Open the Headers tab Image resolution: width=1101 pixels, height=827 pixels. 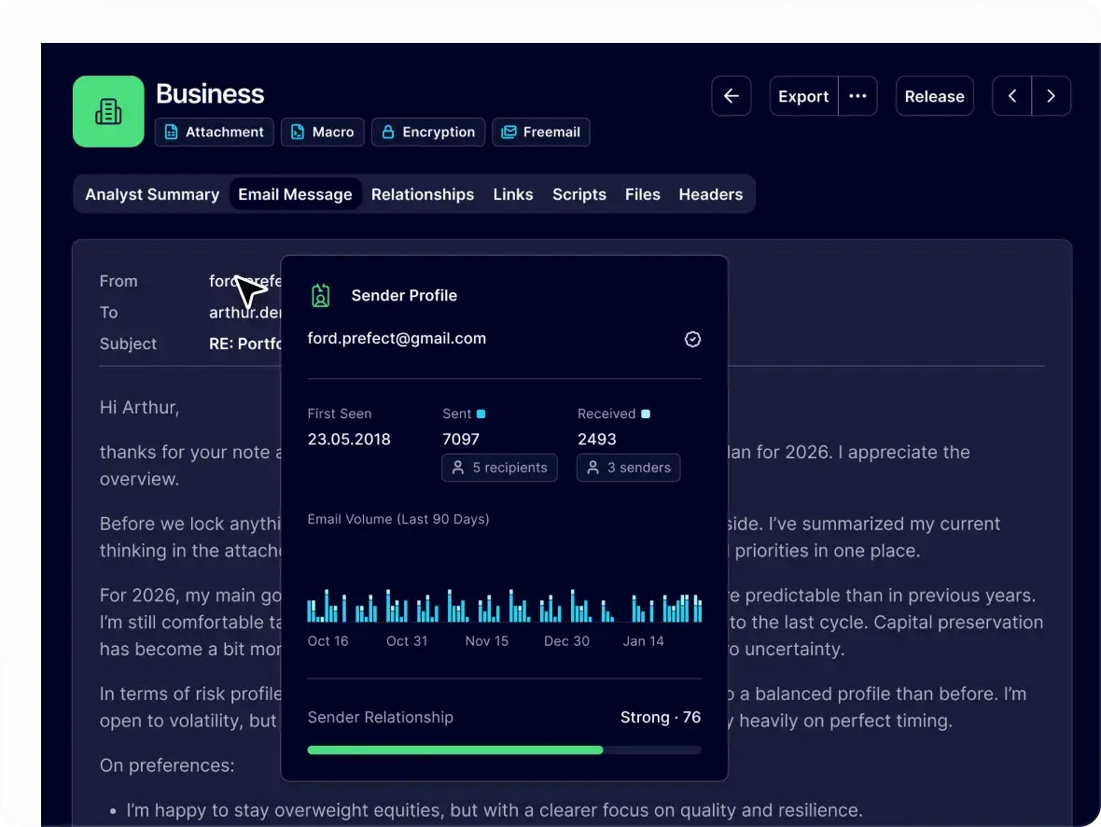pyautogui.click(x=710, y=194)
